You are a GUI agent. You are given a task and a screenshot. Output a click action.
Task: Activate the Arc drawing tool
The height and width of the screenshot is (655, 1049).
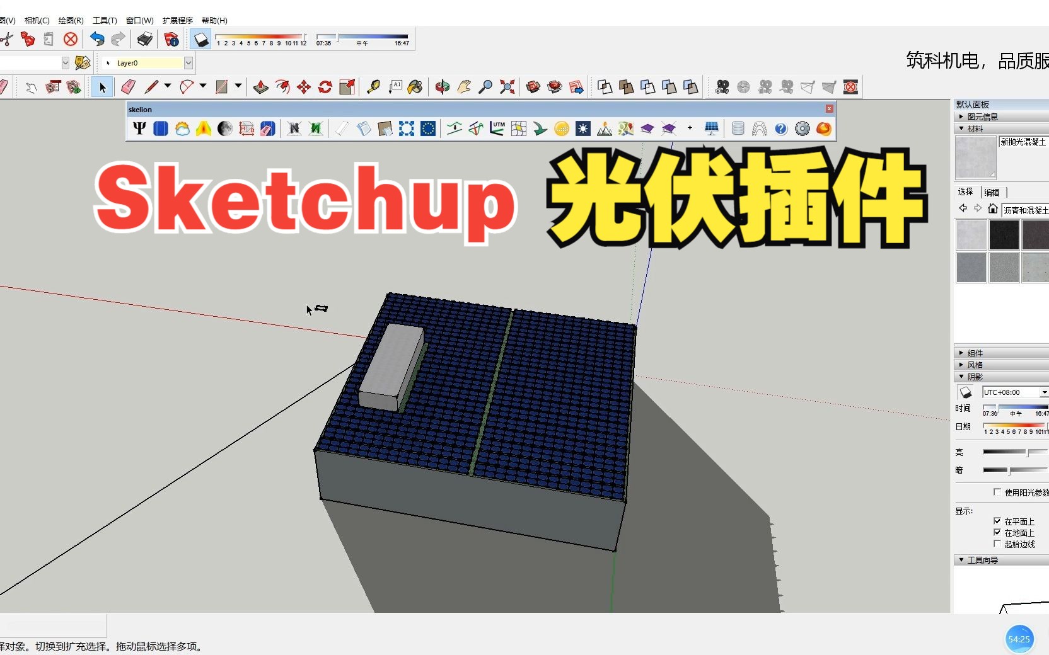[x=187, y=87]
